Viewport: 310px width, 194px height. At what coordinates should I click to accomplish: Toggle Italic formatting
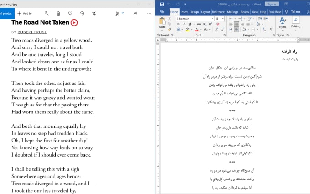(x=184, y=24)
